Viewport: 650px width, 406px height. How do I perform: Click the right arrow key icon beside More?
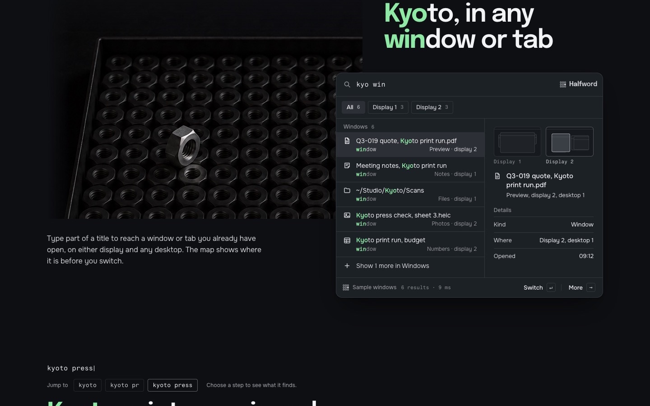point(591,288)
